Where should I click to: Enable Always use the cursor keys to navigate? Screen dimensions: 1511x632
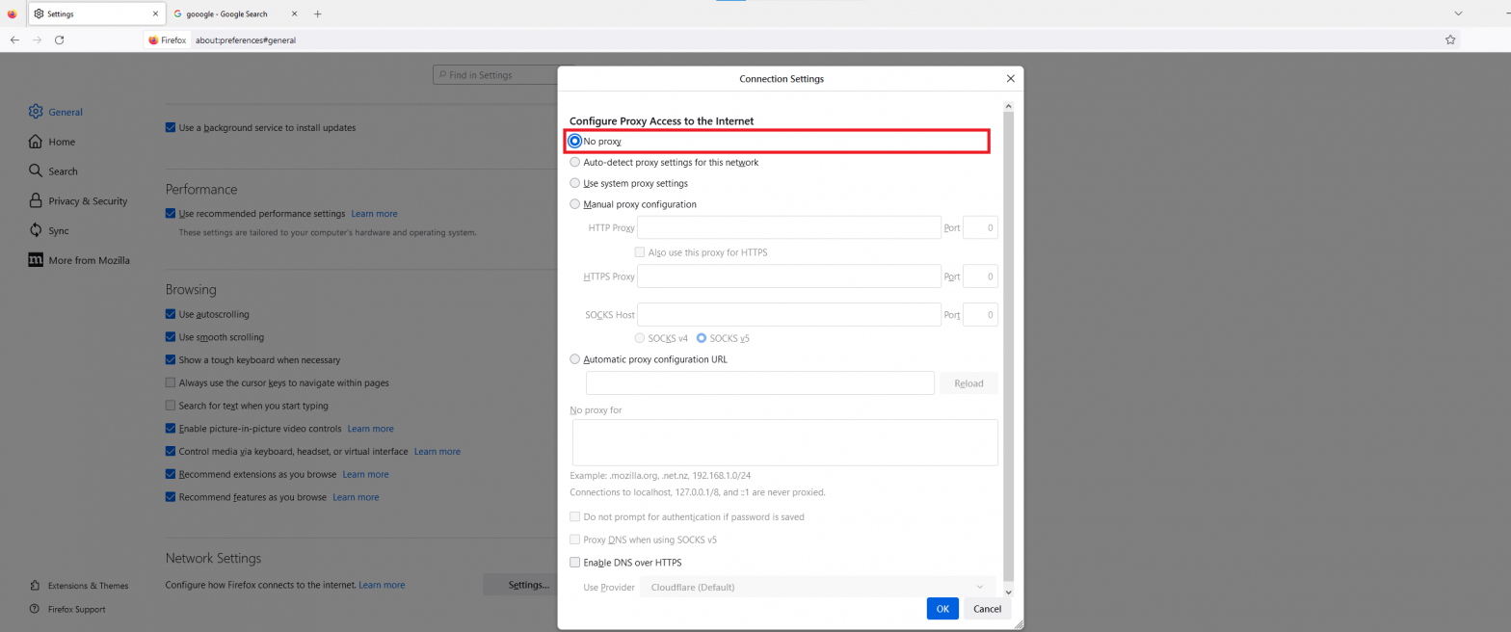coord(171,382)
